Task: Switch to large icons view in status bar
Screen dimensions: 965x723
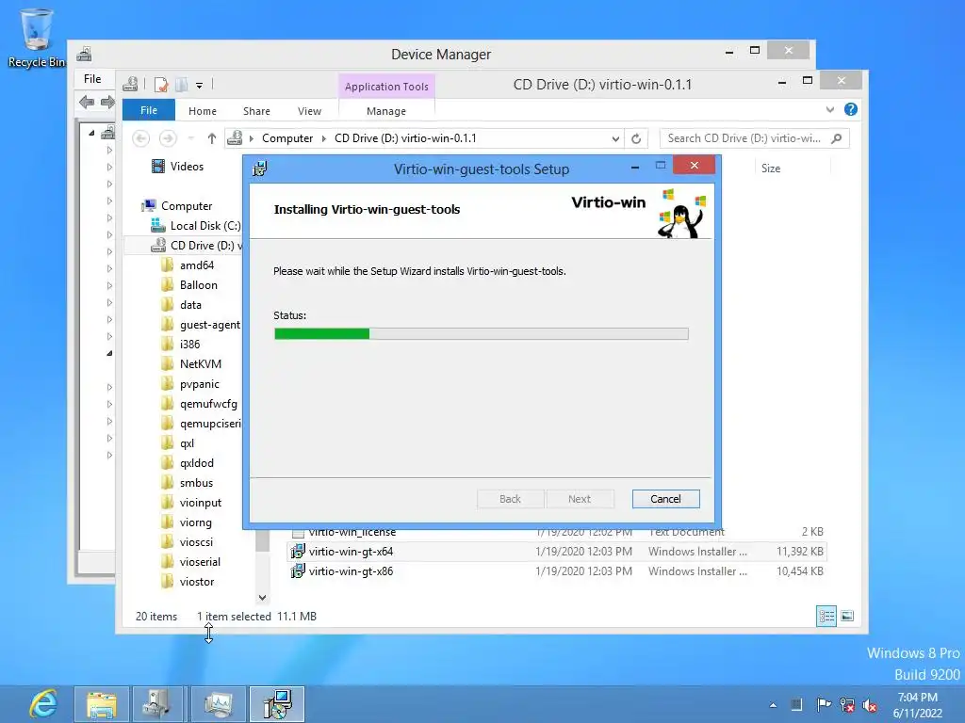Action: [847, 616]
